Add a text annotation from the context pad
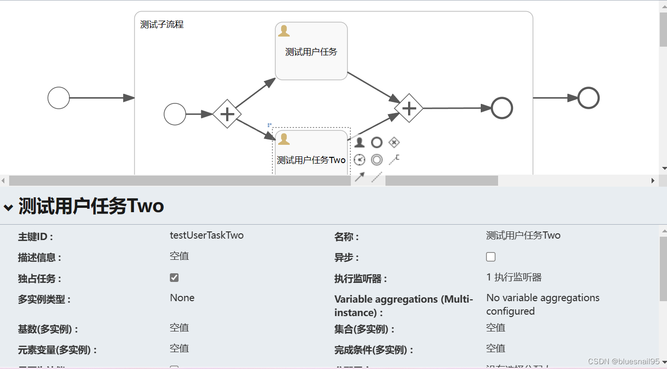The height and width of the screenshot is (369, 667). point(394,159)
